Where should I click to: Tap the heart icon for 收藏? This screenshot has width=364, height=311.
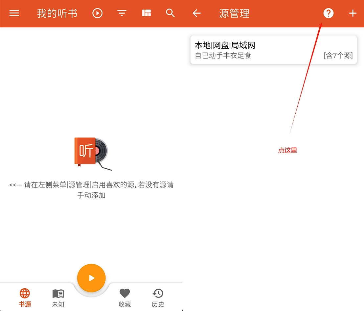[x=125, y=293]
